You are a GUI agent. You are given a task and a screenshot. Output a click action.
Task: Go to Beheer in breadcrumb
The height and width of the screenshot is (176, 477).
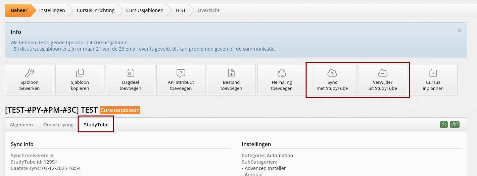[x=19, y=10]
